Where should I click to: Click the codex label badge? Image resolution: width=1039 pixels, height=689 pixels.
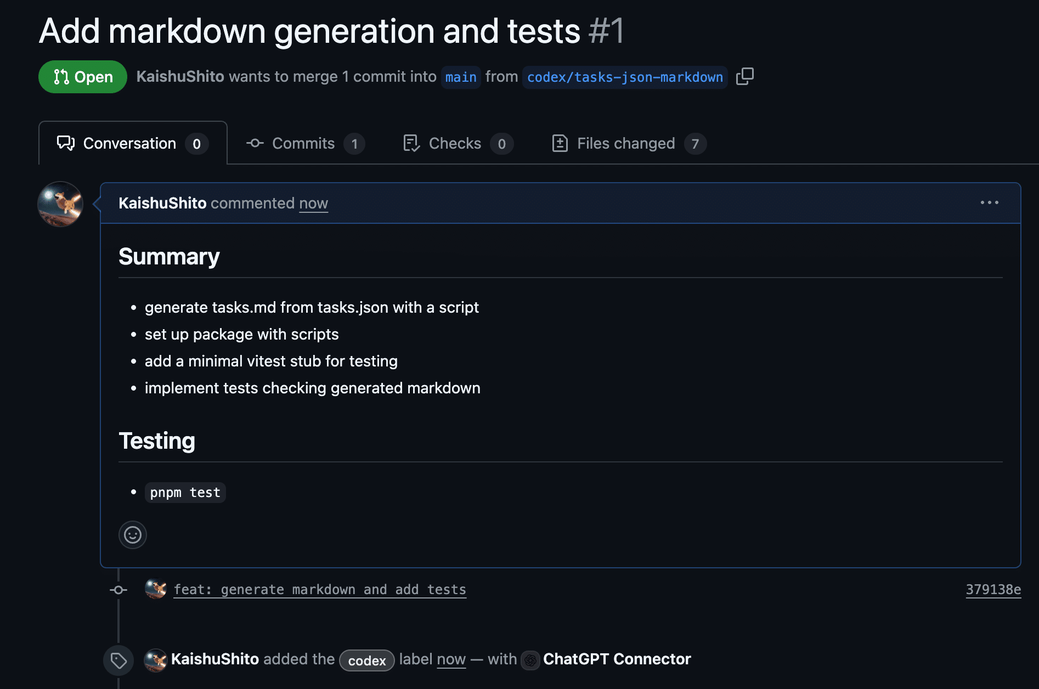tap(366, 660)
